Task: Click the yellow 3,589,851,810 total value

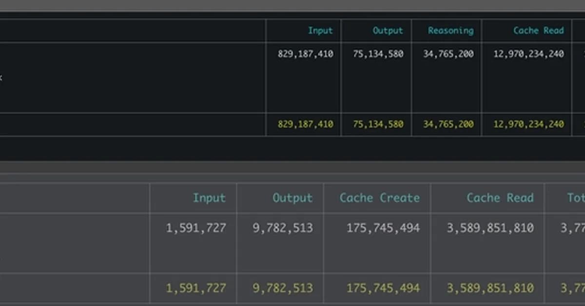Action: [x=490, y=288]
